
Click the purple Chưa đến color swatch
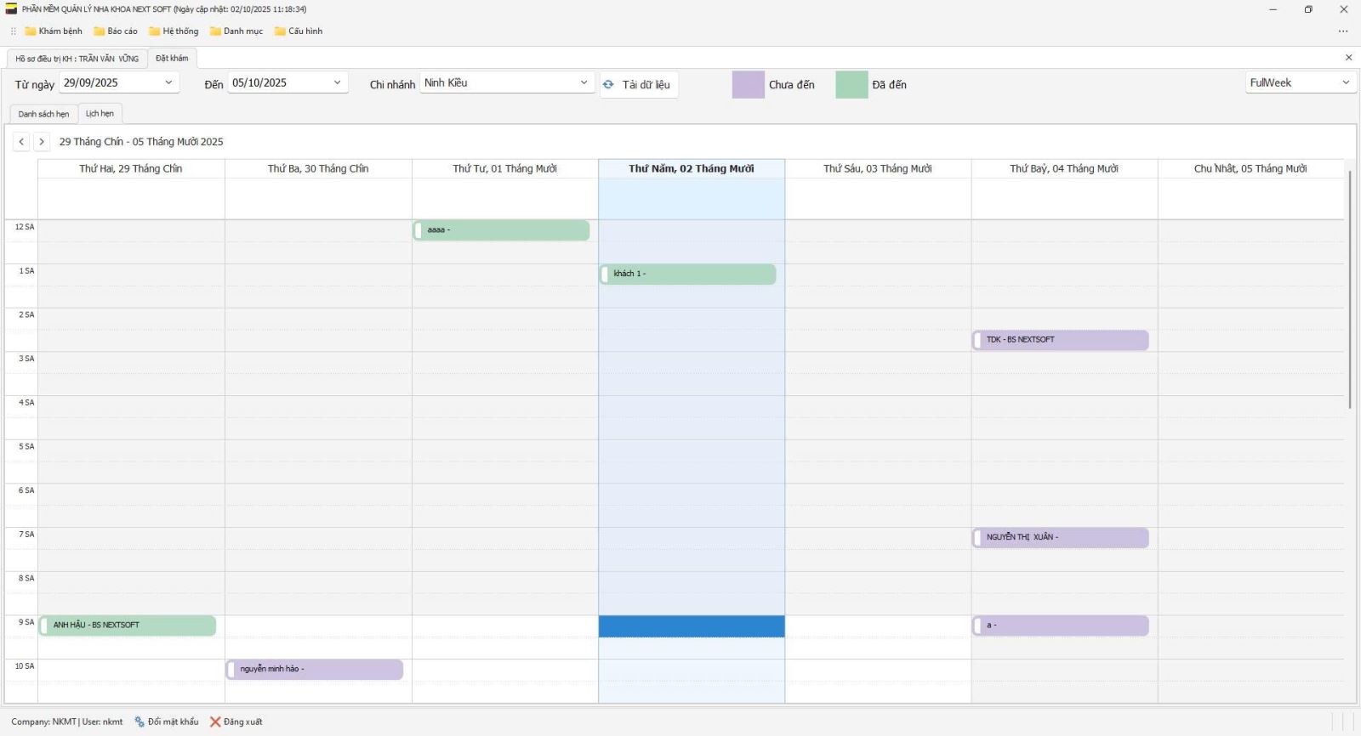[x=748, y=85]
